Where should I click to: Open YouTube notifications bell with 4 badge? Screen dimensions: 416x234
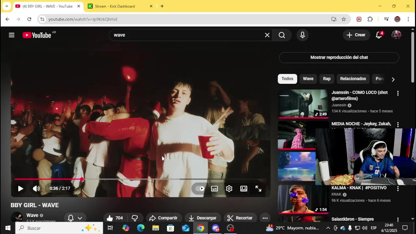click(x=379, y=35)
